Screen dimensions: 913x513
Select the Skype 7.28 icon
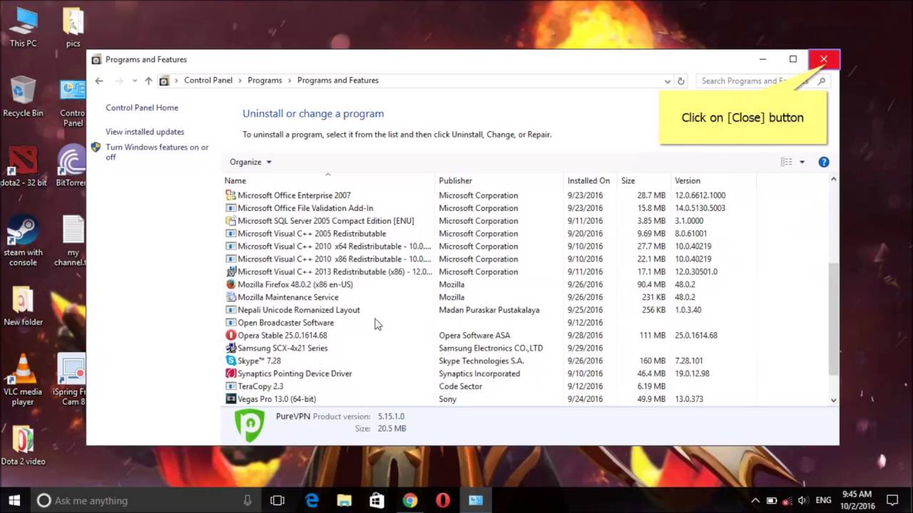(230, 361)
